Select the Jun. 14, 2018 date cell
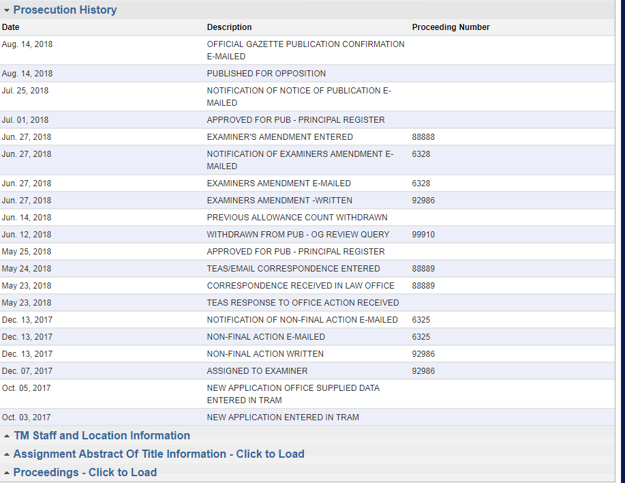Screen dimensions: 625x483 click(x=27, y=218)
